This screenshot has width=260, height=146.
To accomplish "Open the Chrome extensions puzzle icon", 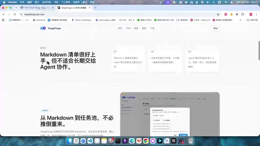I will point(243,15).
